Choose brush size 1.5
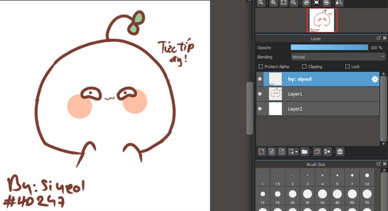This screenshot has height=211, width=388. [x=278, y=177]
